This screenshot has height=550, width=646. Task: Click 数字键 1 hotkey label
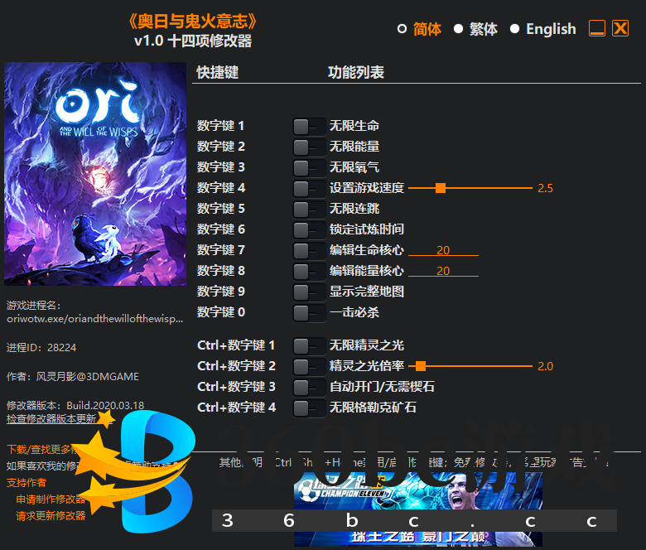pyautogui.click(x=221, y=126)
